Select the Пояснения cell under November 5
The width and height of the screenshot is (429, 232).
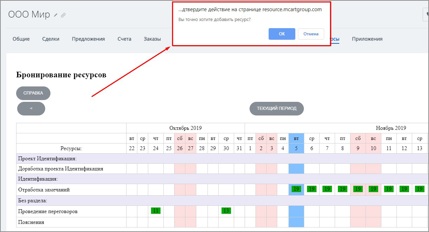pos(296,222)
